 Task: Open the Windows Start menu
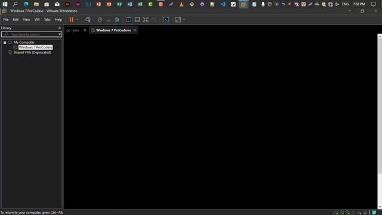[x=5, y=4]
